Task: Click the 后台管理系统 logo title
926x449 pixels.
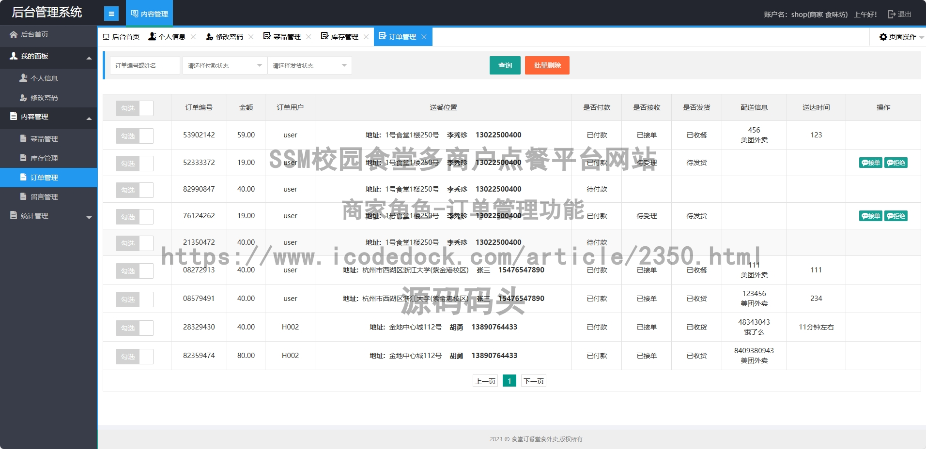Action: 47,12
